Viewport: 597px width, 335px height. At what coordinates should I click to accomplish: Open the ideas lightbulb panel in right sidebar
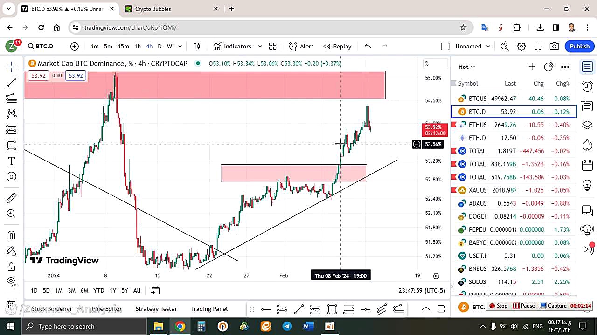[587, 185]
